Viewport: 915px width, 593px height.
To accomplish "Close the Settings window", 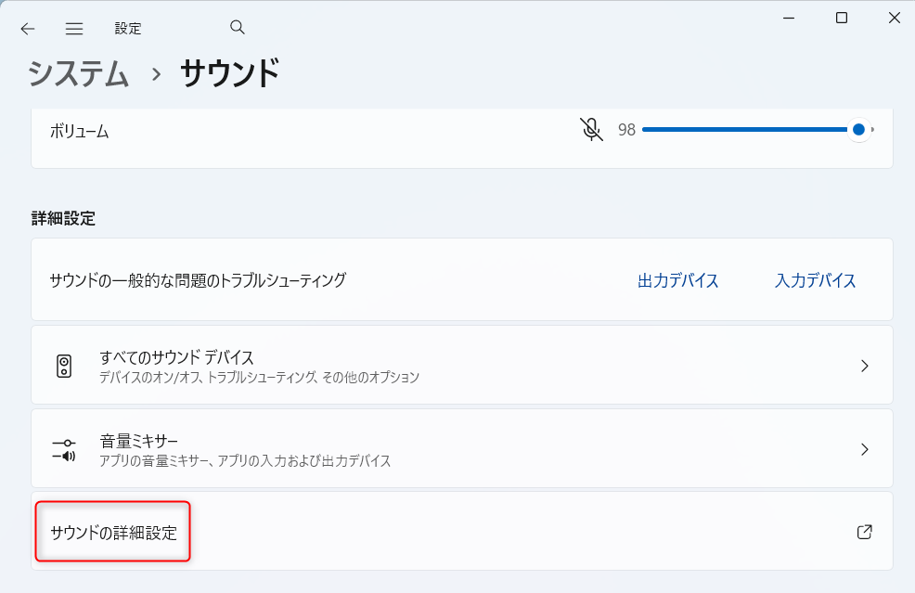I will click(894, 18).
